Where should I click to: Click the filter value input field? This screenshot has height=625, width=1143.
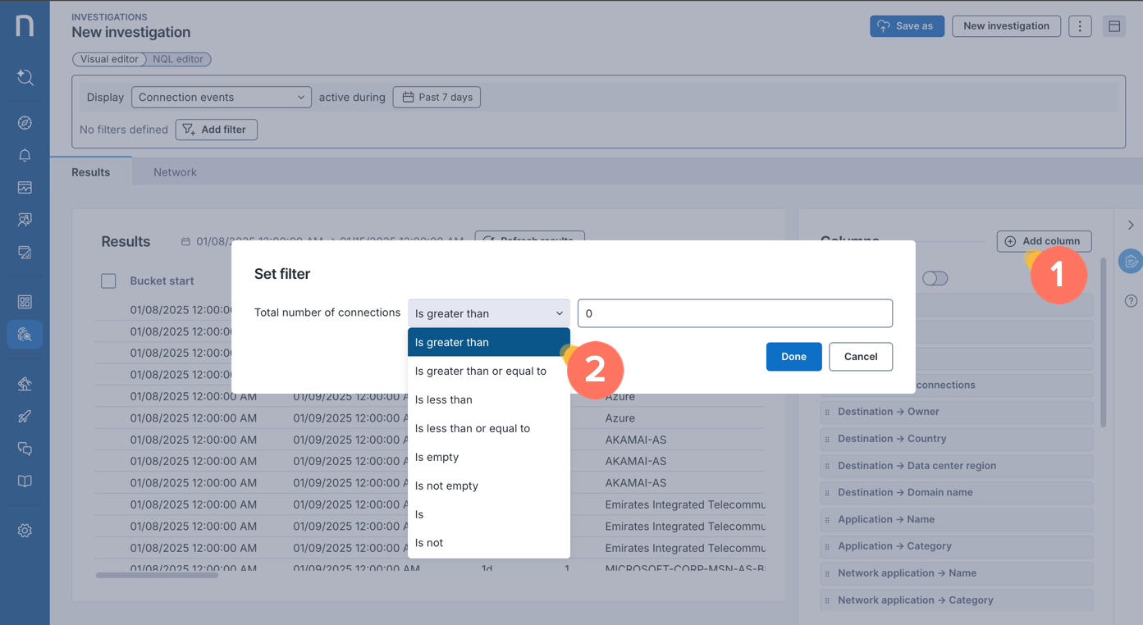[x=734, y=313]
